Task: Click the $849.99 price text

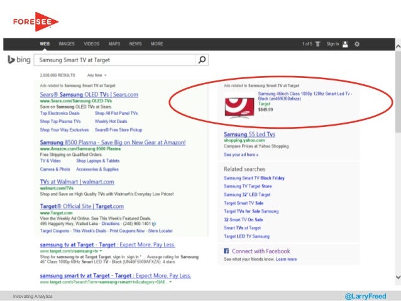Action: (265, 109)
